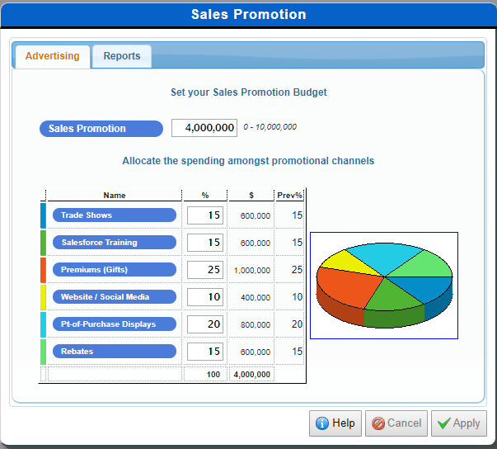Switch to the Reports tab

click(121, 56)
